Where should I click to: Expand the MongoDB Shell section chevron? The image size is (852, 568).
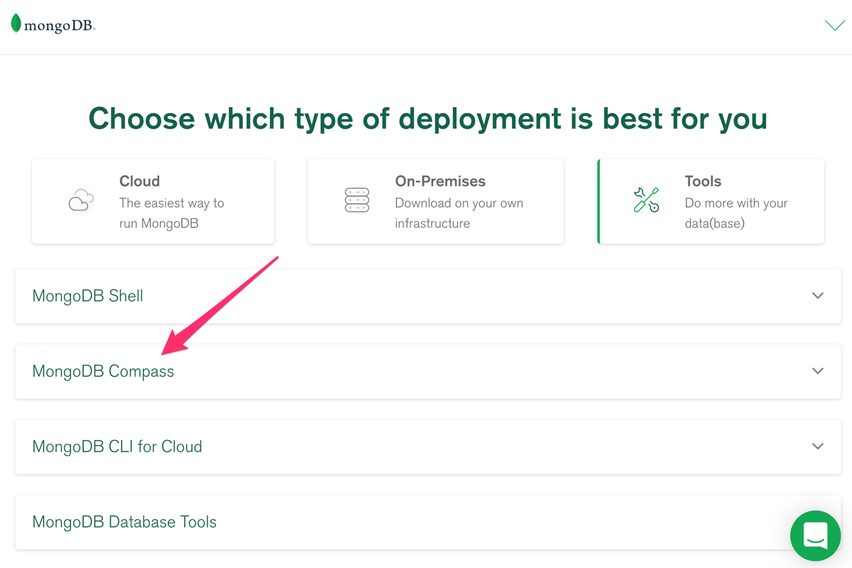(x=818, y=295)
